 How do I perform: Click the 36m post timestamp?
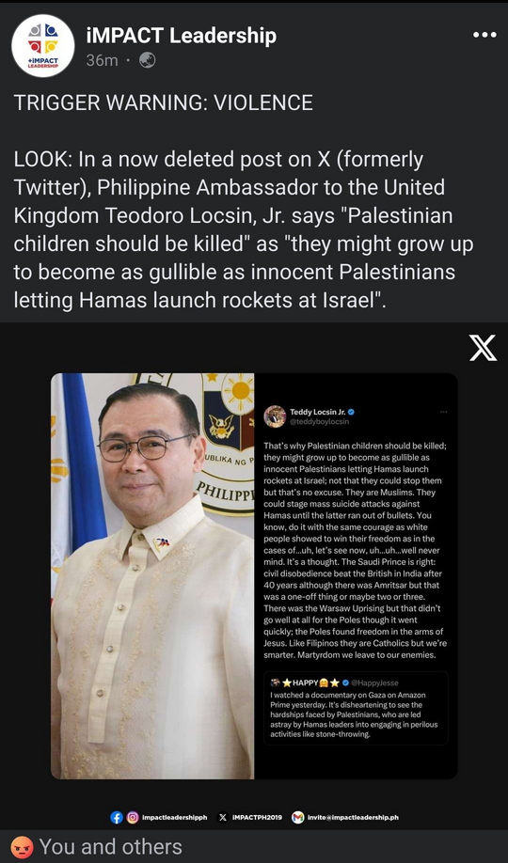pos(102,60)
